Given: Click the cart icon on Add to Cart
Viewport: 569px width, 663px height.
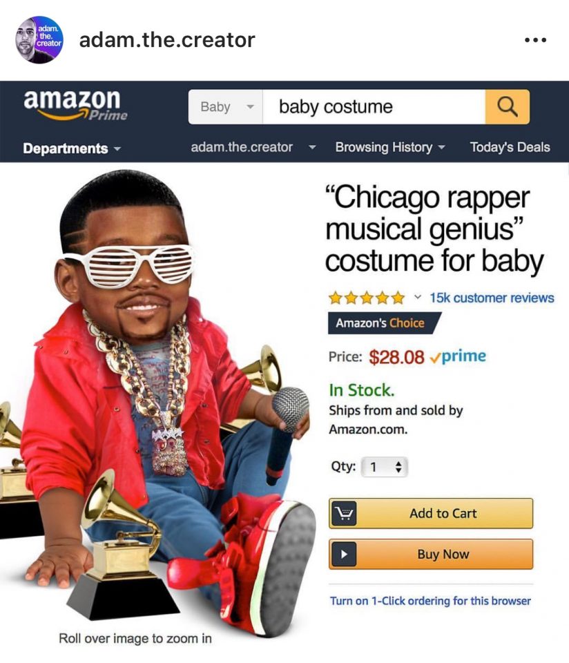Looking at the screenshot, I should pyautogui.click(x=344, y=513).
